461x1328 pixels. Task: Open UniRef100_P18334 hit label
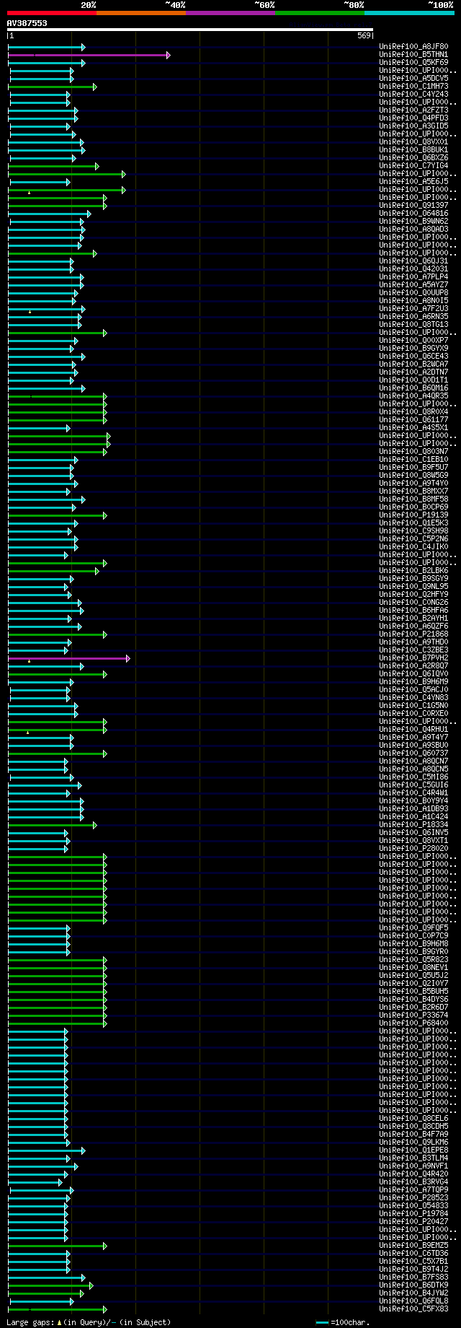[413, 825]
